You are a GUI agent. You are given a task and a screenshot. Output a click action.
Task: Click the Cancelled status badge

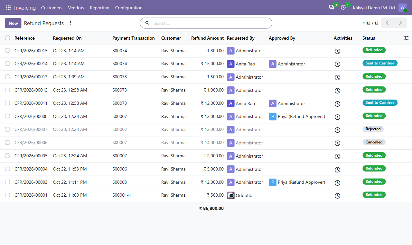374,142
